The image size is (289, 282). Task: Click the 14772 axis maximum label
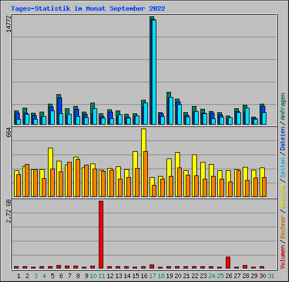point(8,24)
